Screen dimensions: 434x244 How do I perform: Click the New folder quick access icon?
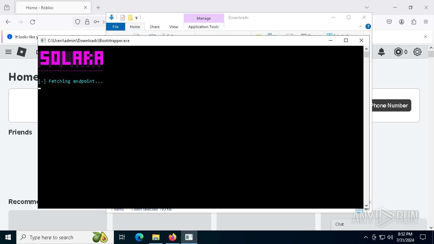(x=130, y=18)
